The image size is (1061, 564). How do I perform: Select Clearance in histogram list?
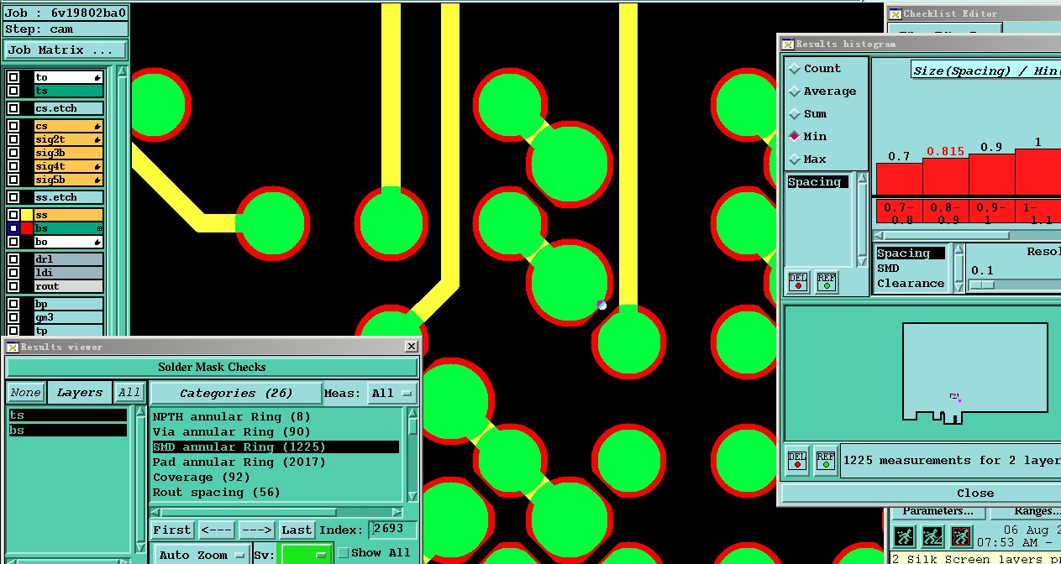point(911,284)
